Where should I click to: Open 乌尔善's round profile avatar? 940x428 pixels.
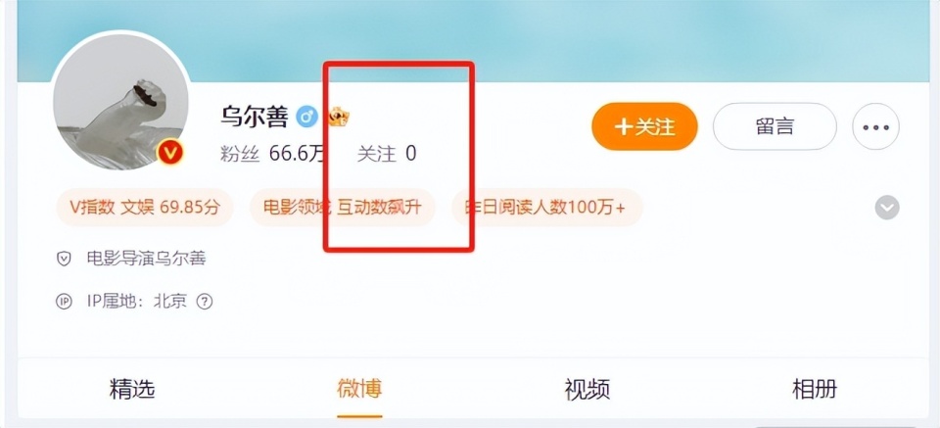click(120, 101)
